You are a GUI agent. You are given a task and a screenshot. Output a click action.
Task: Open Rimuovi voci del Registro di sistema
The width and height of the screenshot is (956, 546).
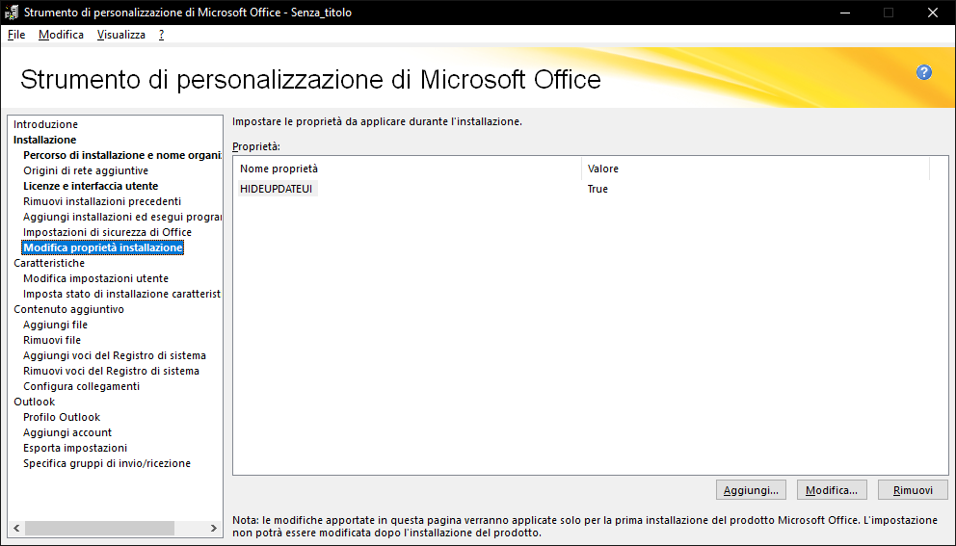[x=111, y=371]
